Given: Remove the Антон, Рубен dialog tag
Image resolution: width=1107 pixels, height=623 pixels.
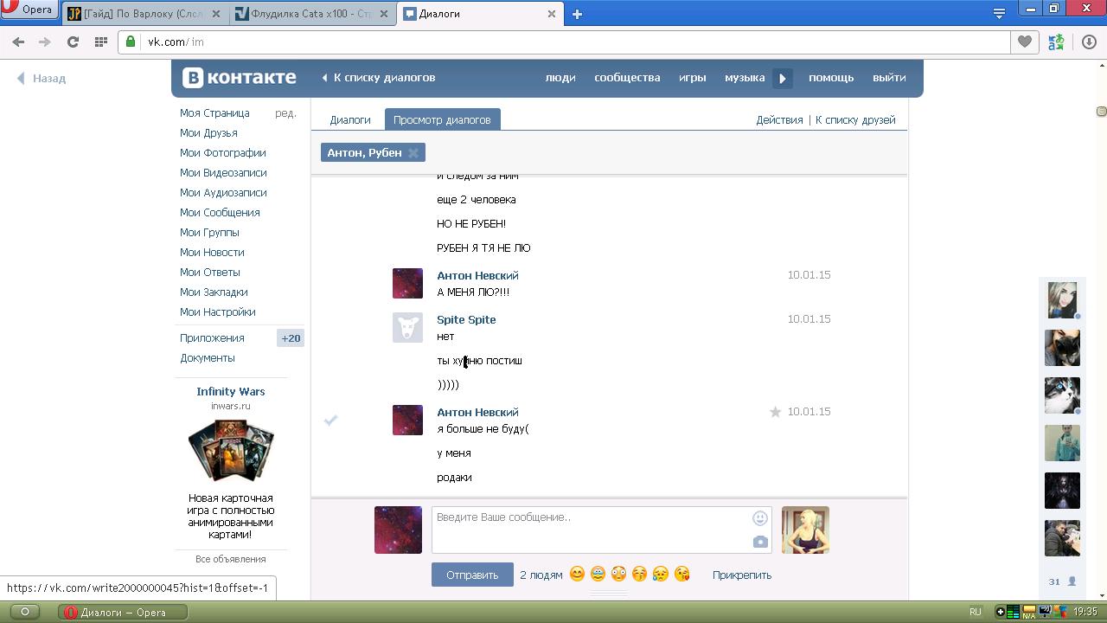Looking at the screenshot, I should pos(413,153).
